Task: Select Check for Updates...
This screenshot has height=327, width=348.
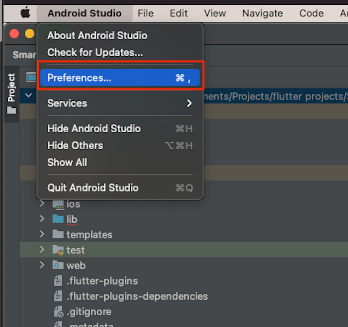Action: click(x=95, y=53)
